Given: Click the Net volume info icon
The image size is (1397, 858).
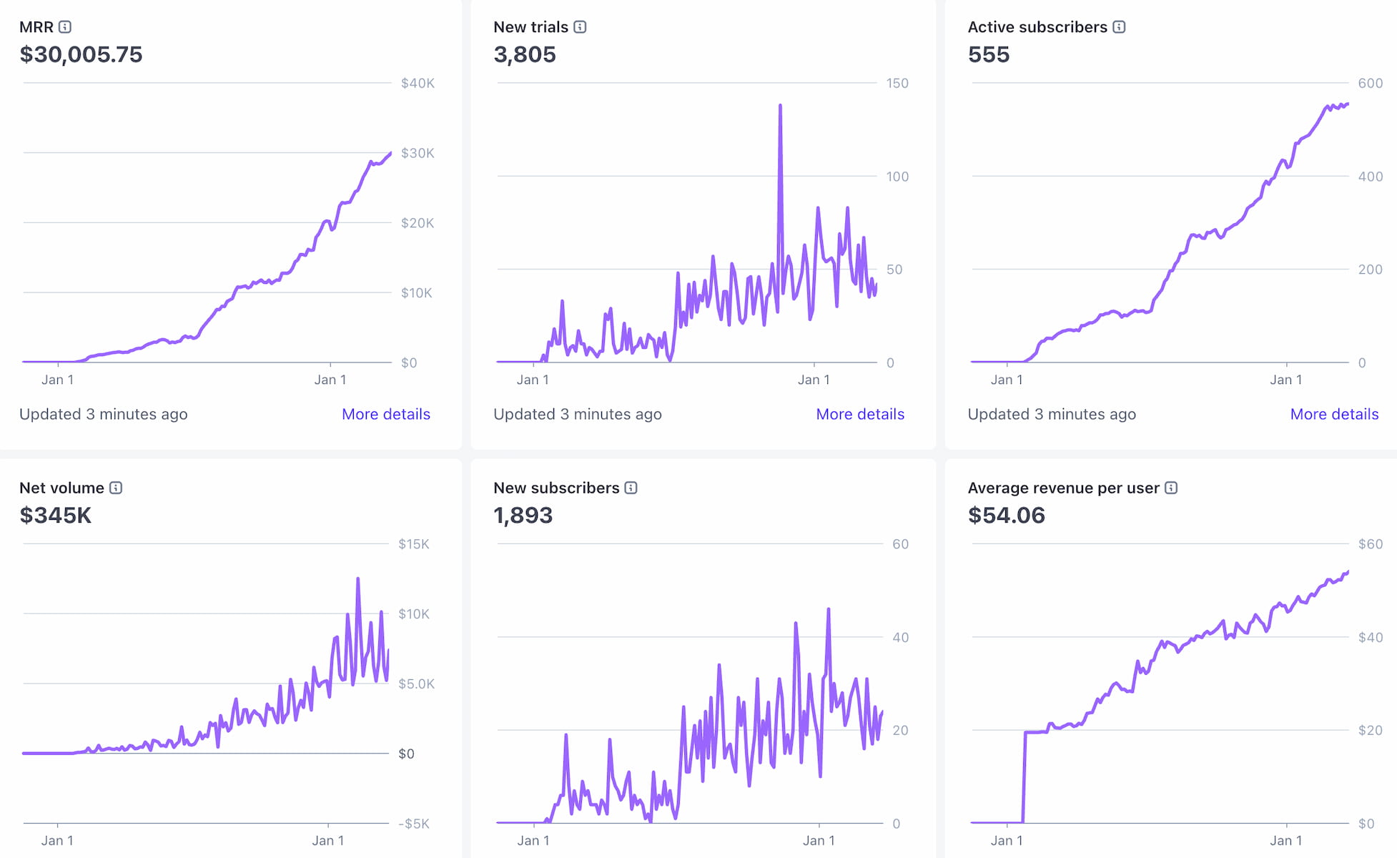Looking at the screenshot, I should click(x=116, y=488).
